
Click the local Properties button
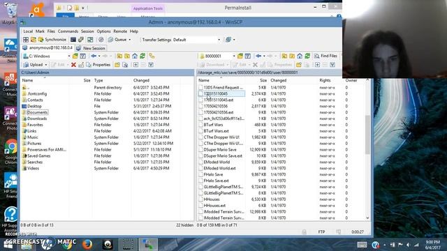pyautogui.click(x=98, y=65)
